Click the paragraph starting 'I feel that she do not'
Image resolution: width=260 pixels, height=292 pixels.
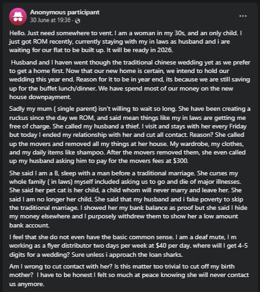click(128, 246)
